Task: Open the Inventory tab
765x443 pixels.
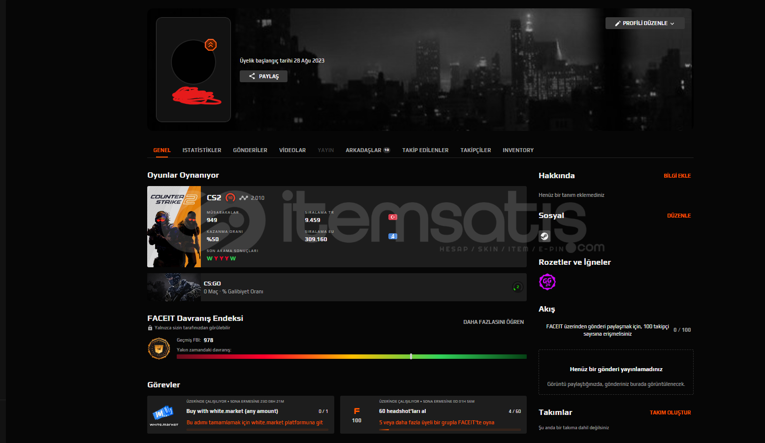Action: [x=518, y=150]
